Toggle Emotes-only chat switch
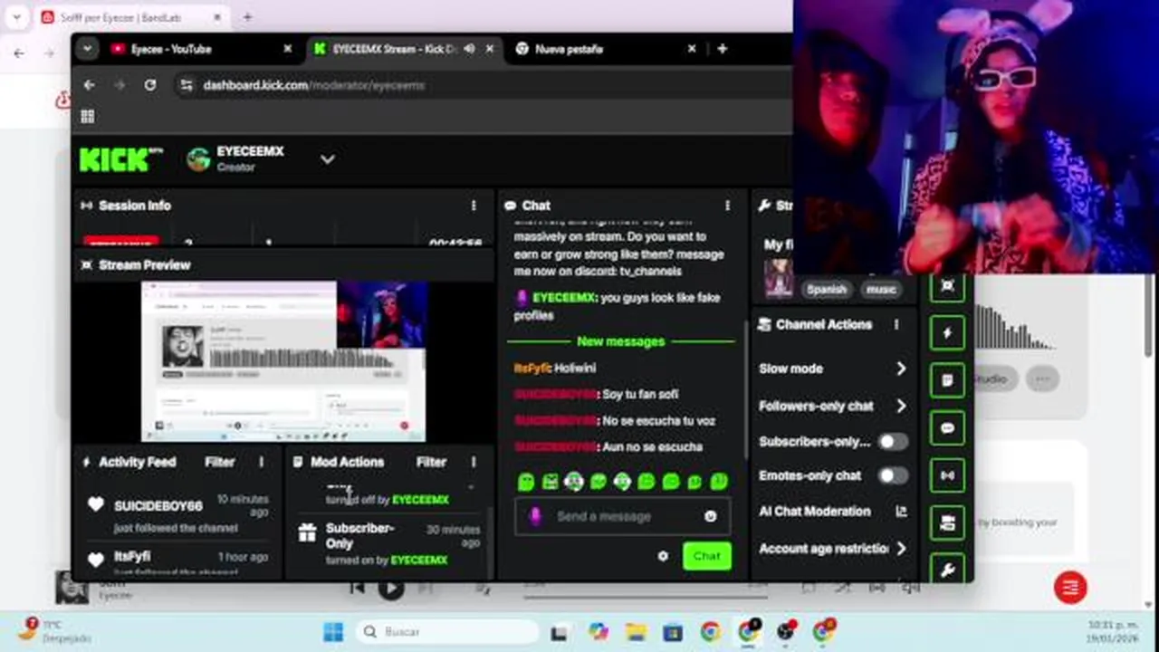The height and width of the screenshot is (652, 1159). (x=892, y=475)
